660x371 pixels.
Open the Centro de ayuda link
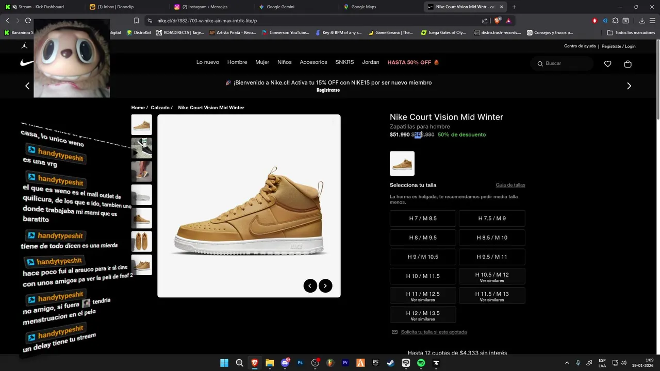click(x=580, y=46)
